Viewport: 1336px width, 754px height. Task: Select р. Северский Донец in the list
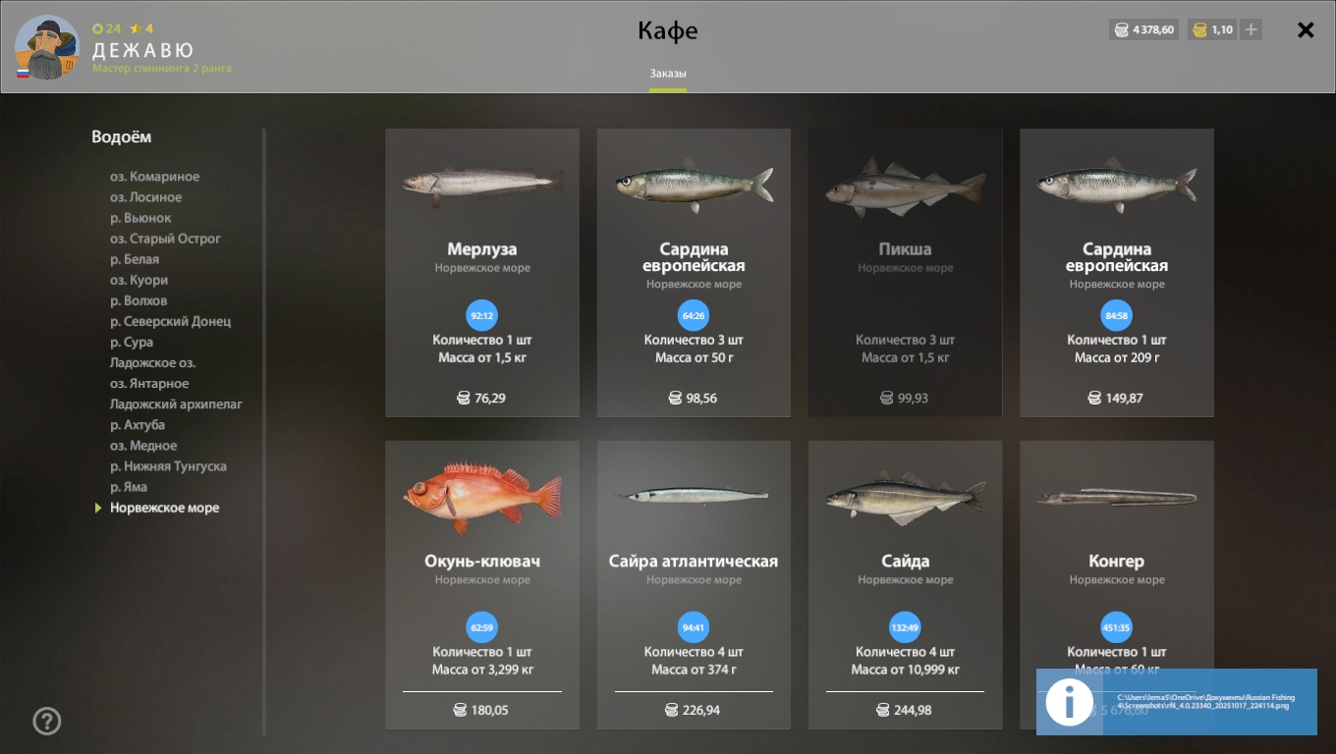tap(170, 321)
